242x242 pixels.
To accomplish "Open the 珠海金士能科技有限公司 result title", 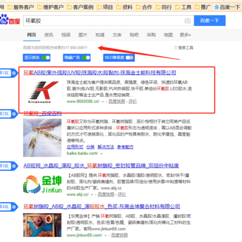I will (x=100, y=73).
